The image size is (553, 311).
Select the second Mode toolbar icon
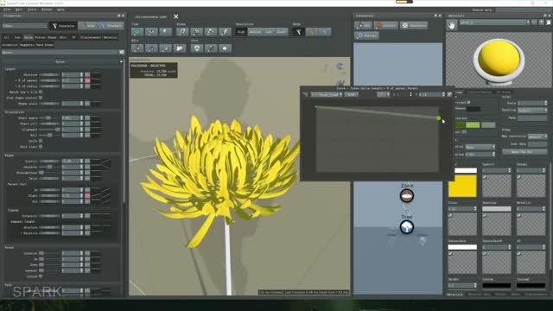[312, 32]
